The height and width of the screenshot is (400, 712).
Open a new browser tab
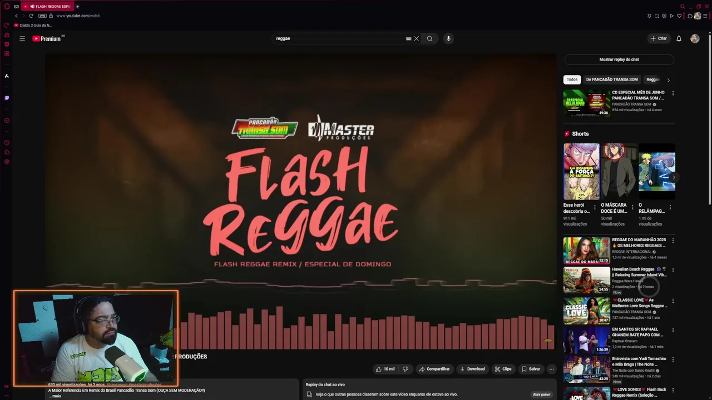point(77,6)
